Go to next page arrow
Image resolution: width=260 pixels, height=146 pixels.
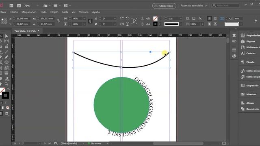(x=45, y=143)
